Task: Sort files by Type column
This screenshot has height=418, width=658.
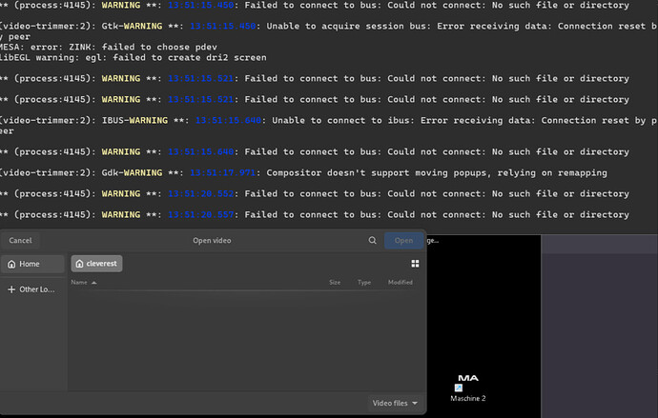Action: (x=364, y=282)
